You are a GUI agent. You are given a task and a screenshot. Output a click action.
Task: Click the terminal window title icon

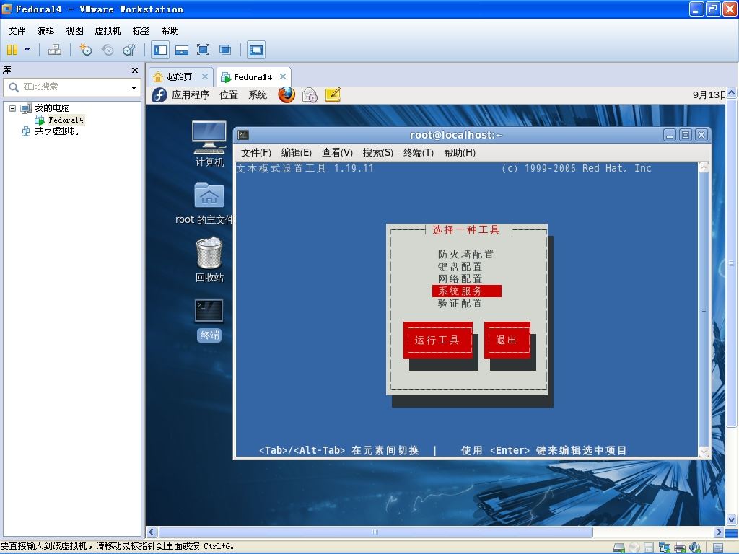[x=243, y=135]
